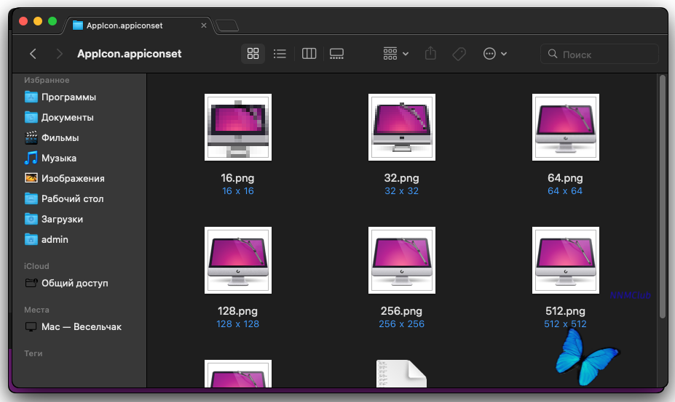Click the 512.png file name
The image size is (675, 402).
pos(565,311)
